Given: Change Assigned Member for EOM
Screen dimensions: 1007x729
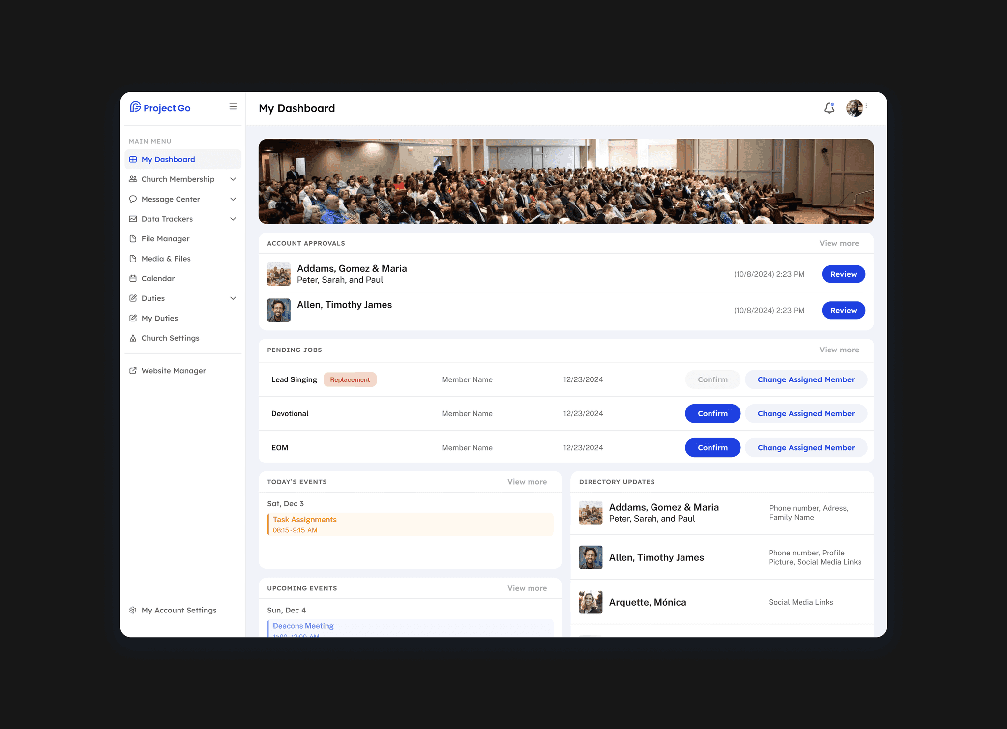Looking at the screenshot, I should click(x=806, y=447).
